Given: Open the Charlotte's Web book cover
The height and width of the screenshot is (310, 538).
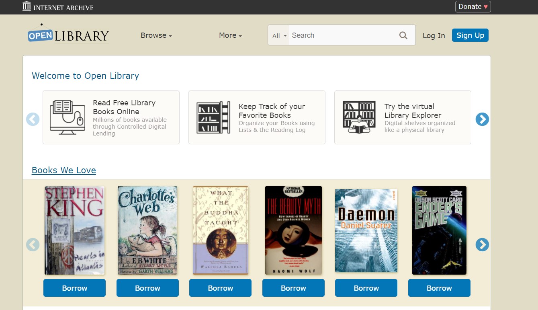Looking at the screenshot, I should tap(147, 230).
